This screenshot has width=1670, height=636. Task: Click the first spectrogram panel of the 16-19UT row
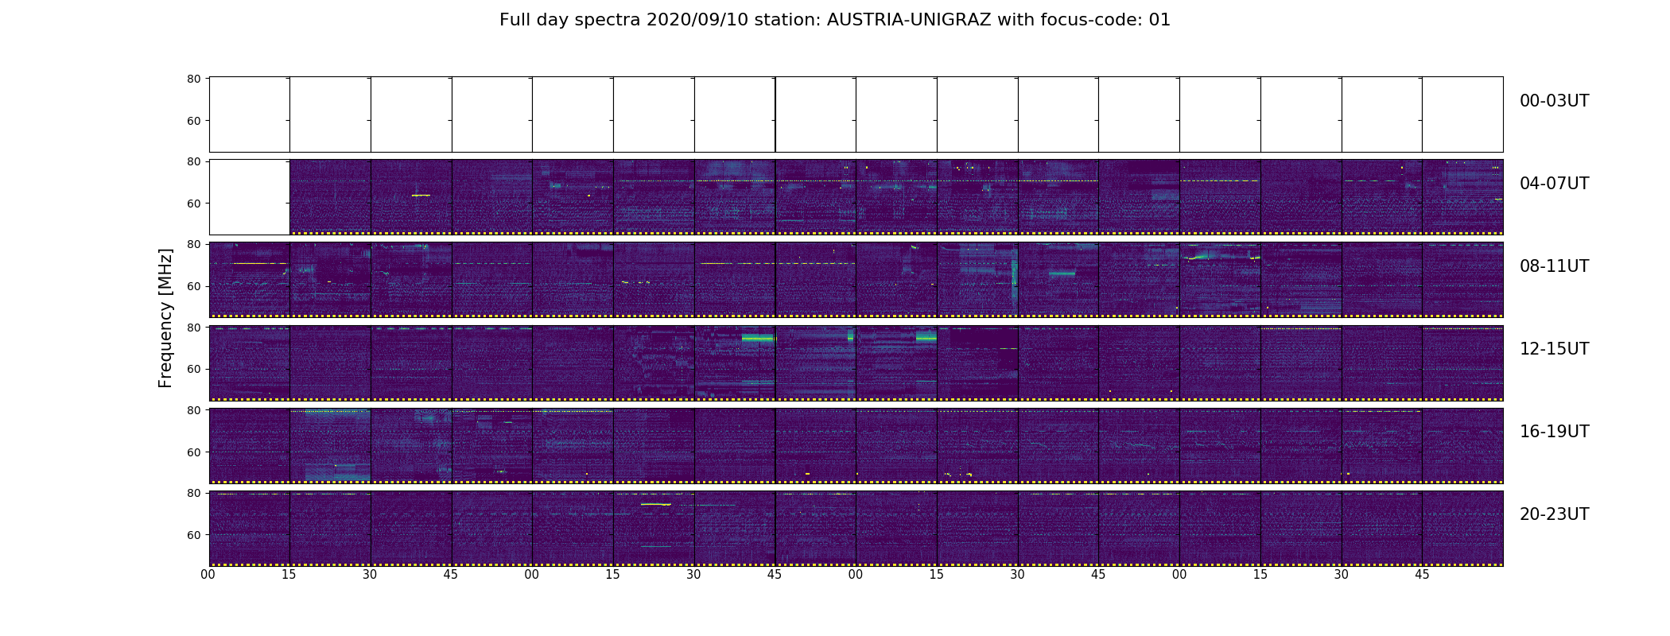point(250,445)
